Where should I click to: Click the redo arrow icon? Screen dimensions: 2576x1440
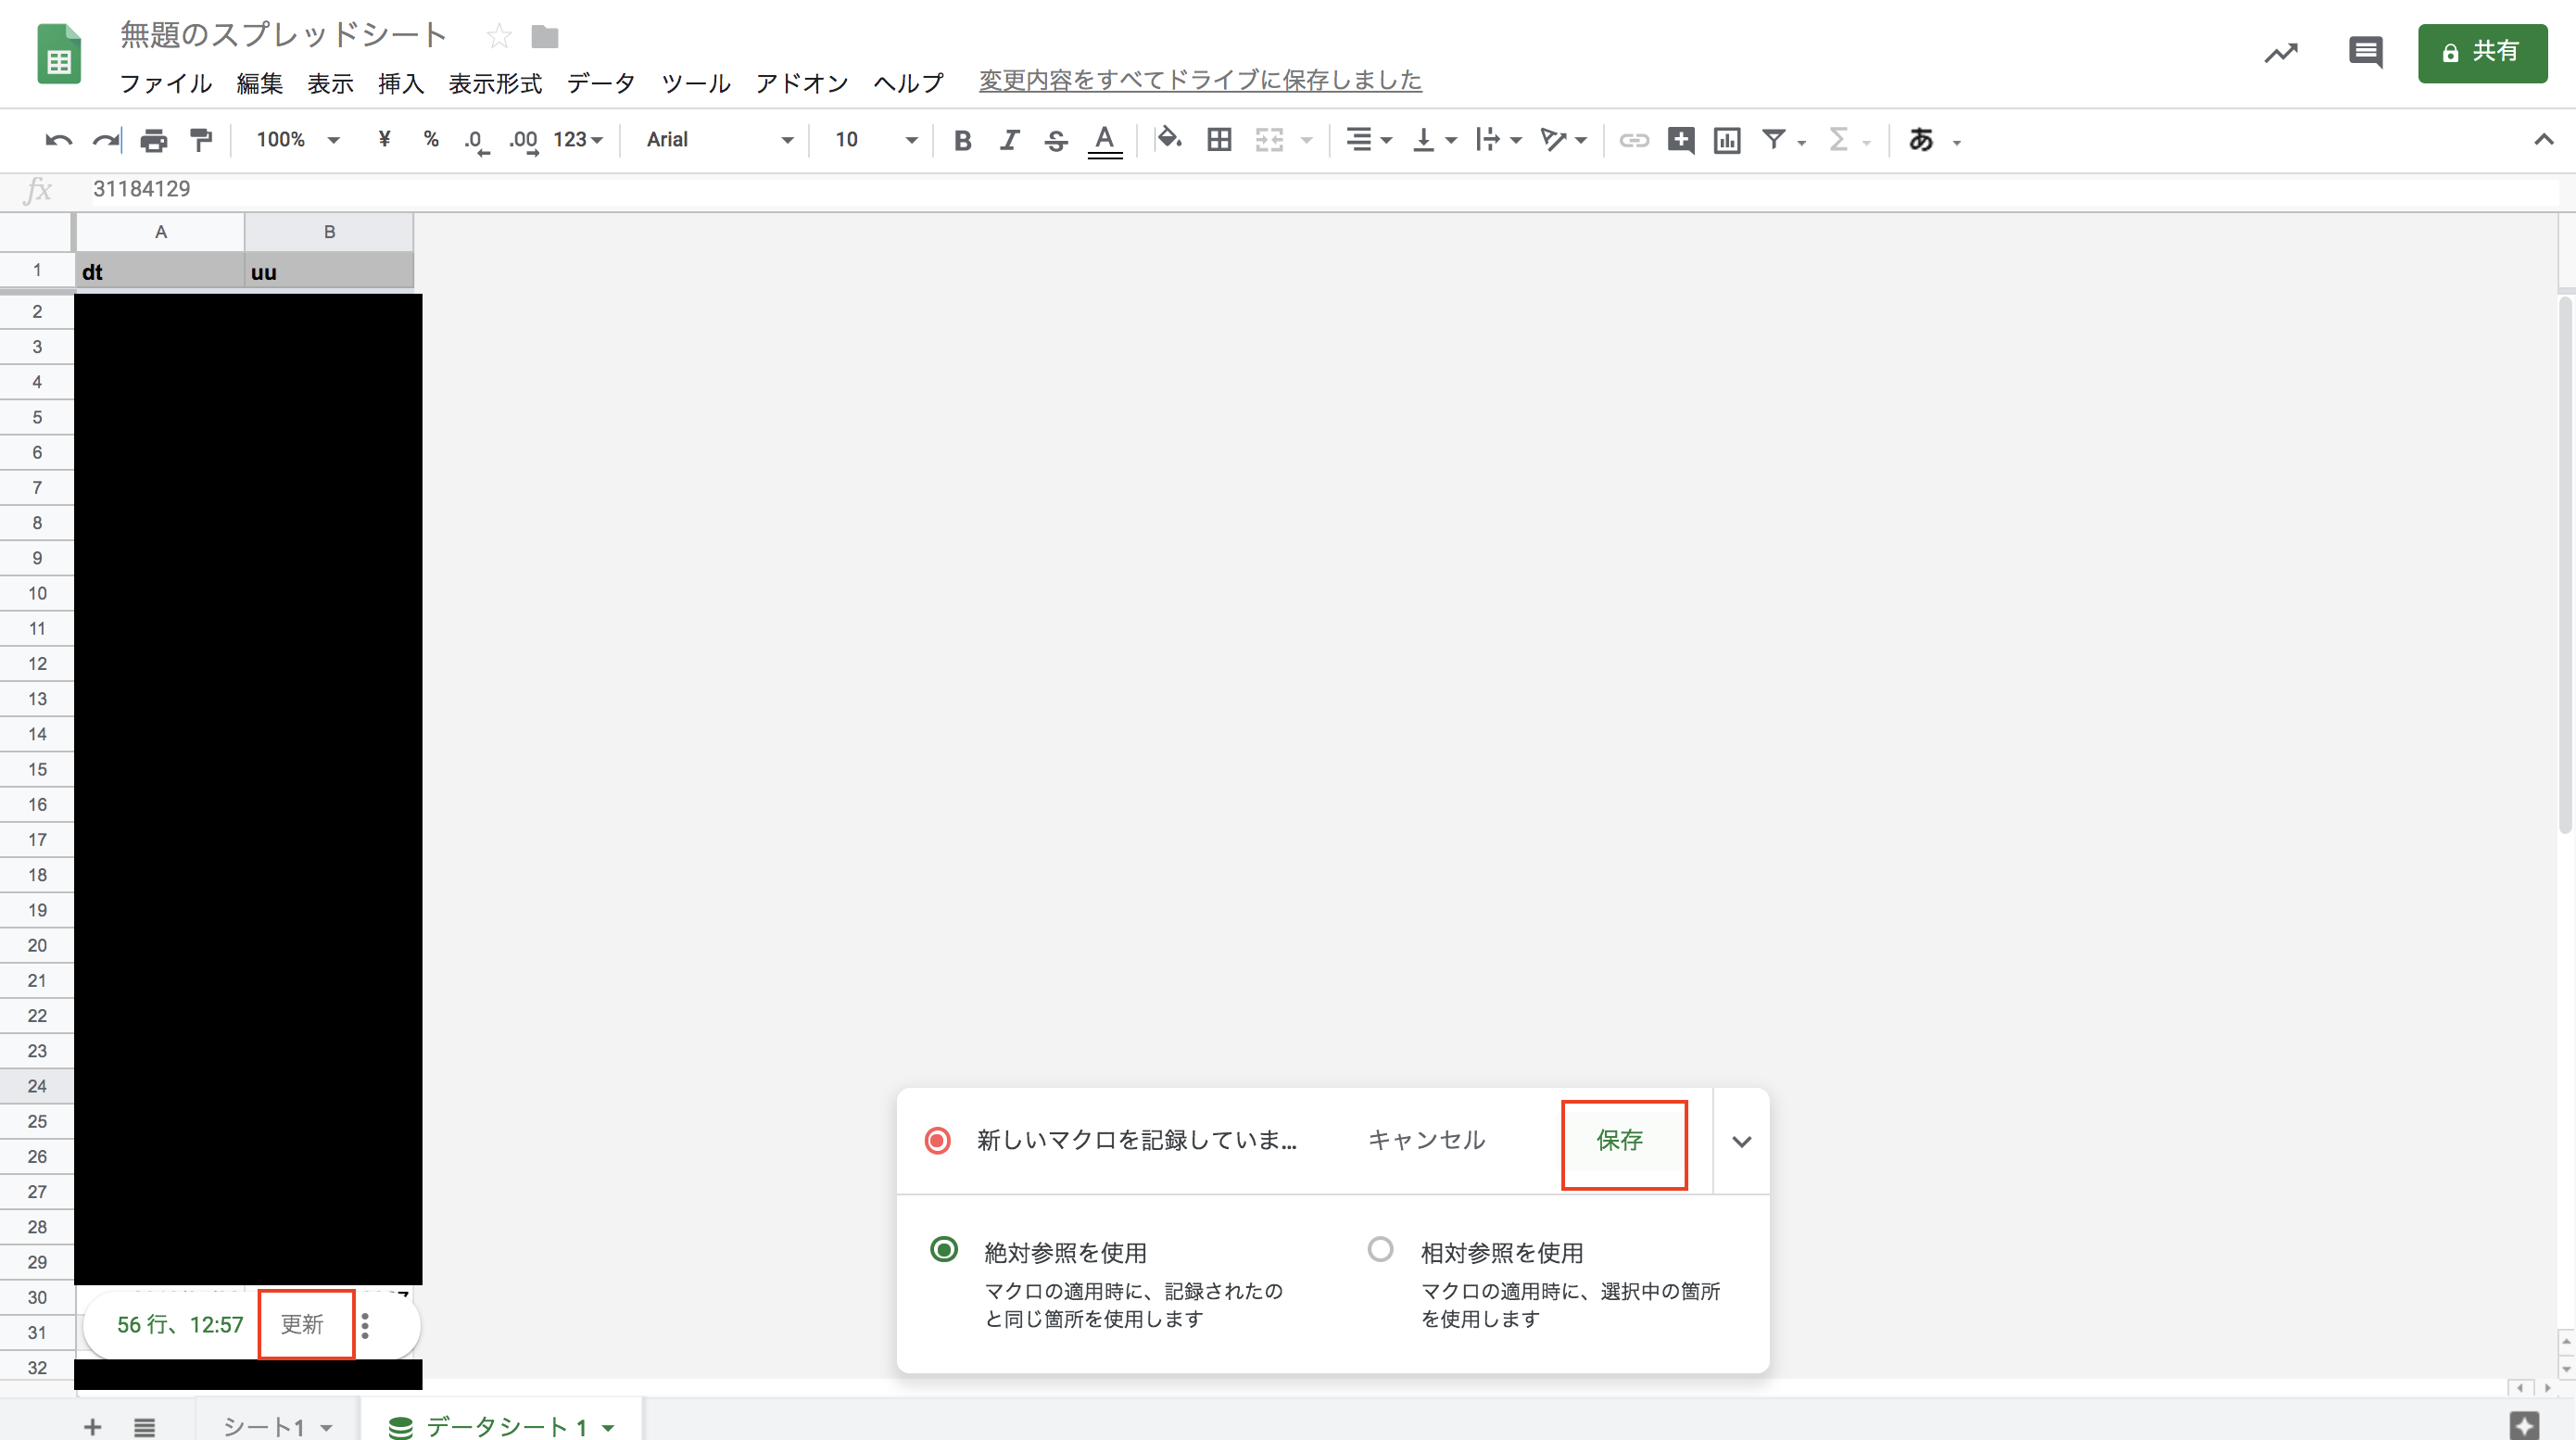coord(106,140)
